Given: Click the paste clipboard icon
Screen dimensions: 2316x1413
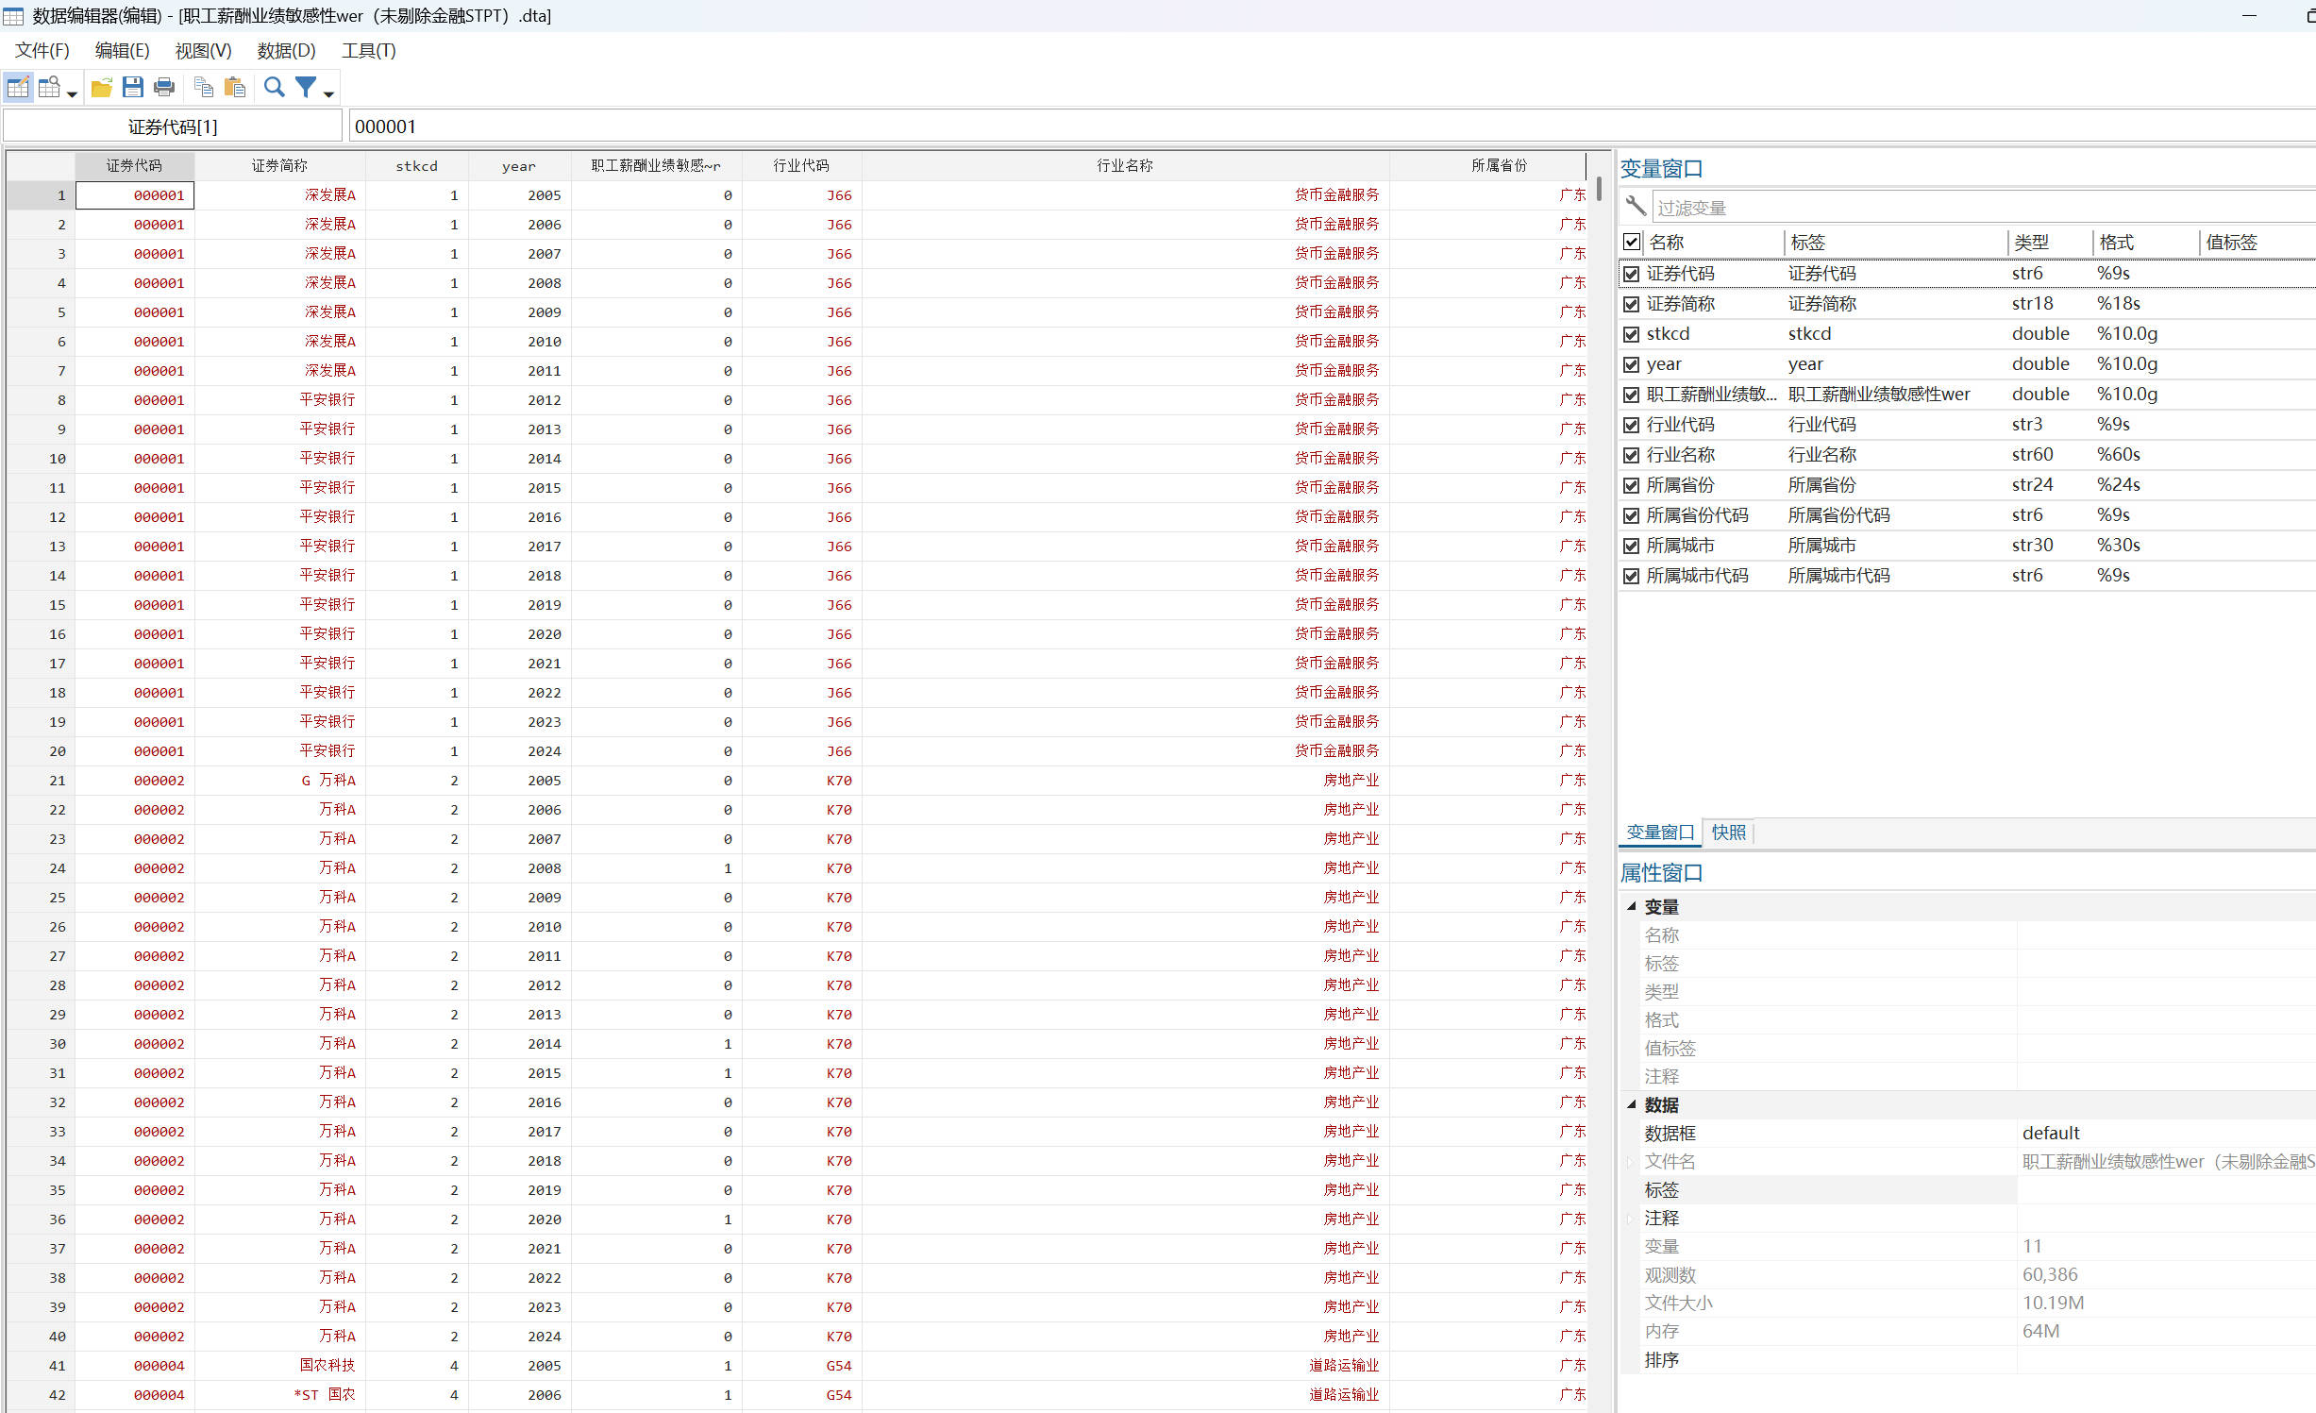Looking at the screenshot, I should [x=235, y=88].
